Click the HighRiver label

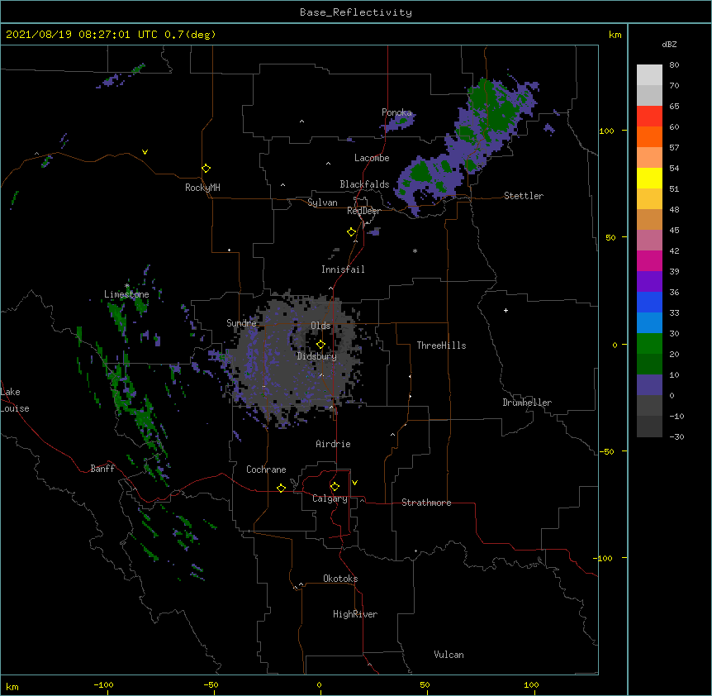coord(355,614)
